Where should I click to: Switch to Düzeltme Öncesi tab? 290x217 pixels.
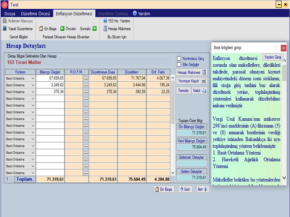[36, 14]
